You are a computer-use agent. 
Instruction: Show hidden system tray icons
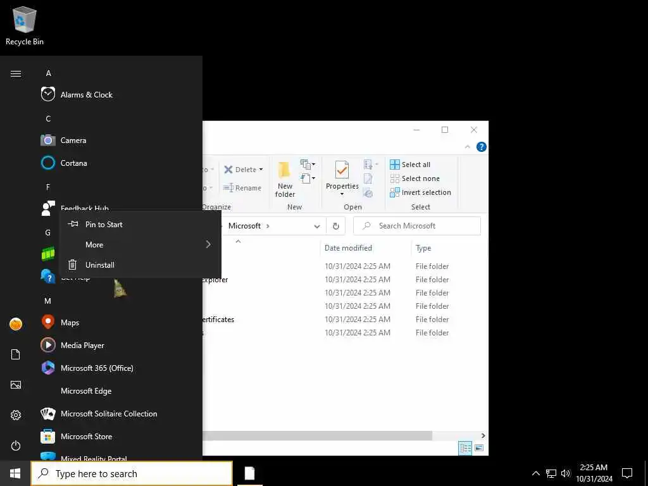pyautogui.click(x=535, y=473)
